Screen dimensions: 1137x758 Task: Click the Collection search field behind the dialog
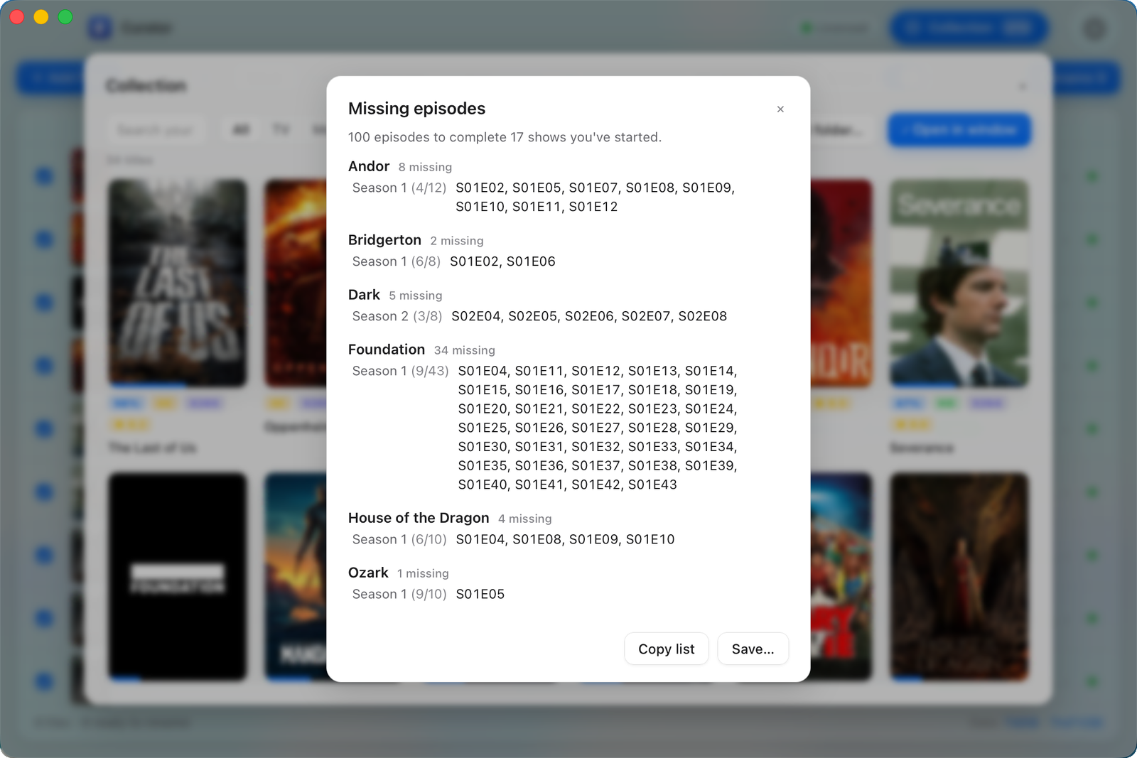click(x=156, y=130)
